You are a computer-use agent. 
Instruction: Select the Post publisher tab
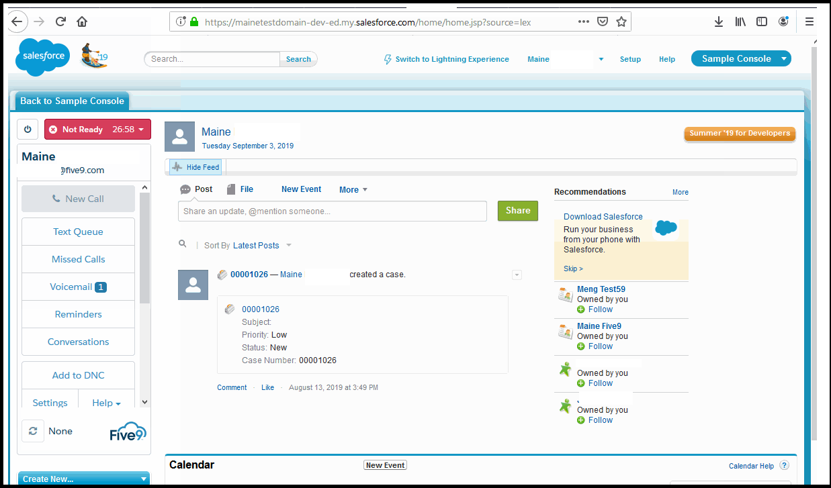(x=196, y=189)
